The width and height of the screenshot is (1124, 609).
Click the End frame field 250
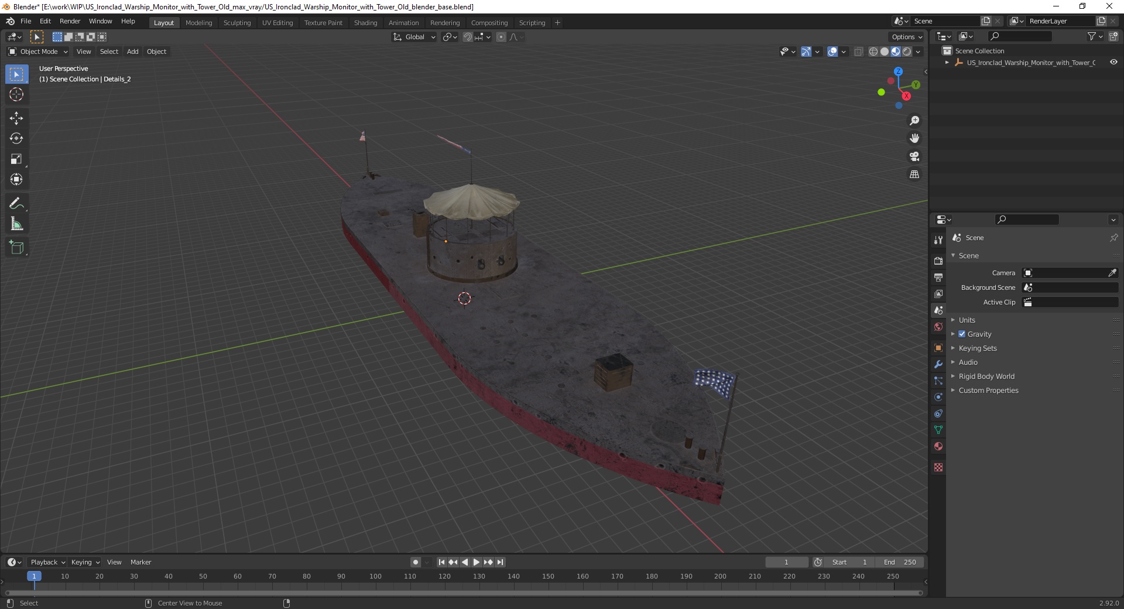[x=900, y=562]
